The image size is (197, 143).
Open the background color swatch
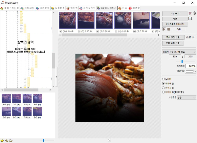(x=190, y=71)
